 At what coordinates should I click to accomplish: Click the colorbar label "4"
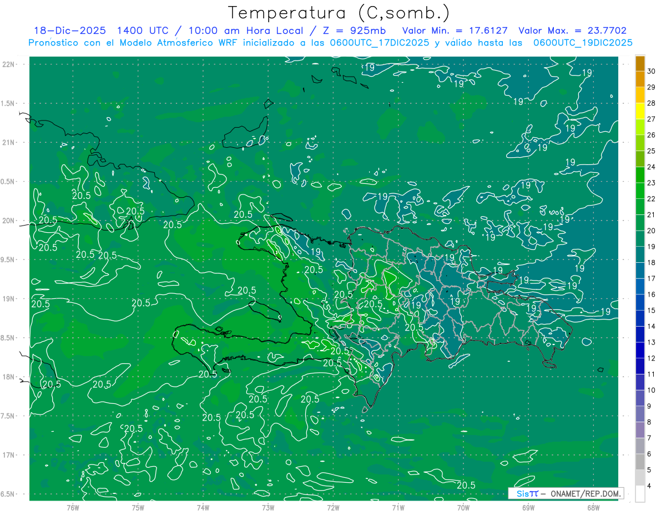(x=650, y=486)
